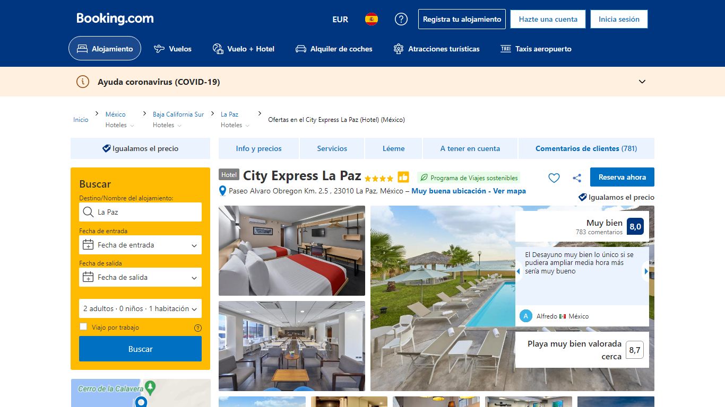725x407 pixels.
Task: Open Servicios tab
Action: 332,148
